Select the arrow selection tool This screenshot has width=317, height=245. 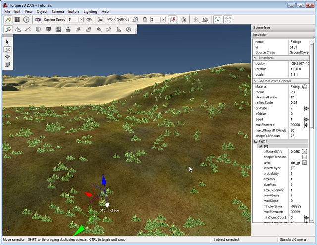point(8,42)
